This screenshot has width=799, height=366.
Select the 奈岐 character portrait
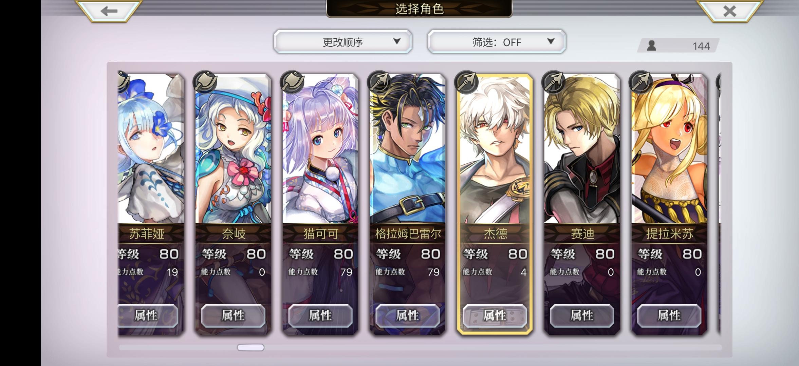[233, 149]
